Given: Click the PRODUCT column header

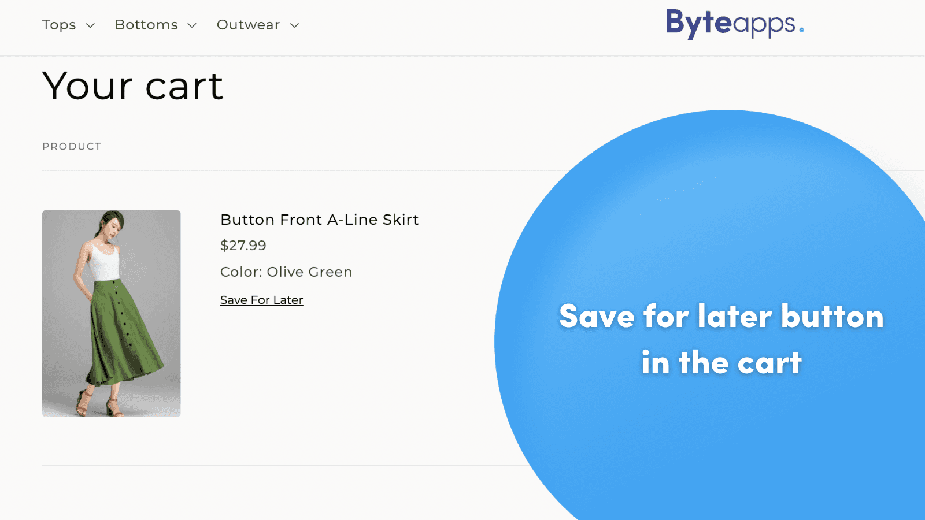Looking at the screenshot, I should coord(72,147).
